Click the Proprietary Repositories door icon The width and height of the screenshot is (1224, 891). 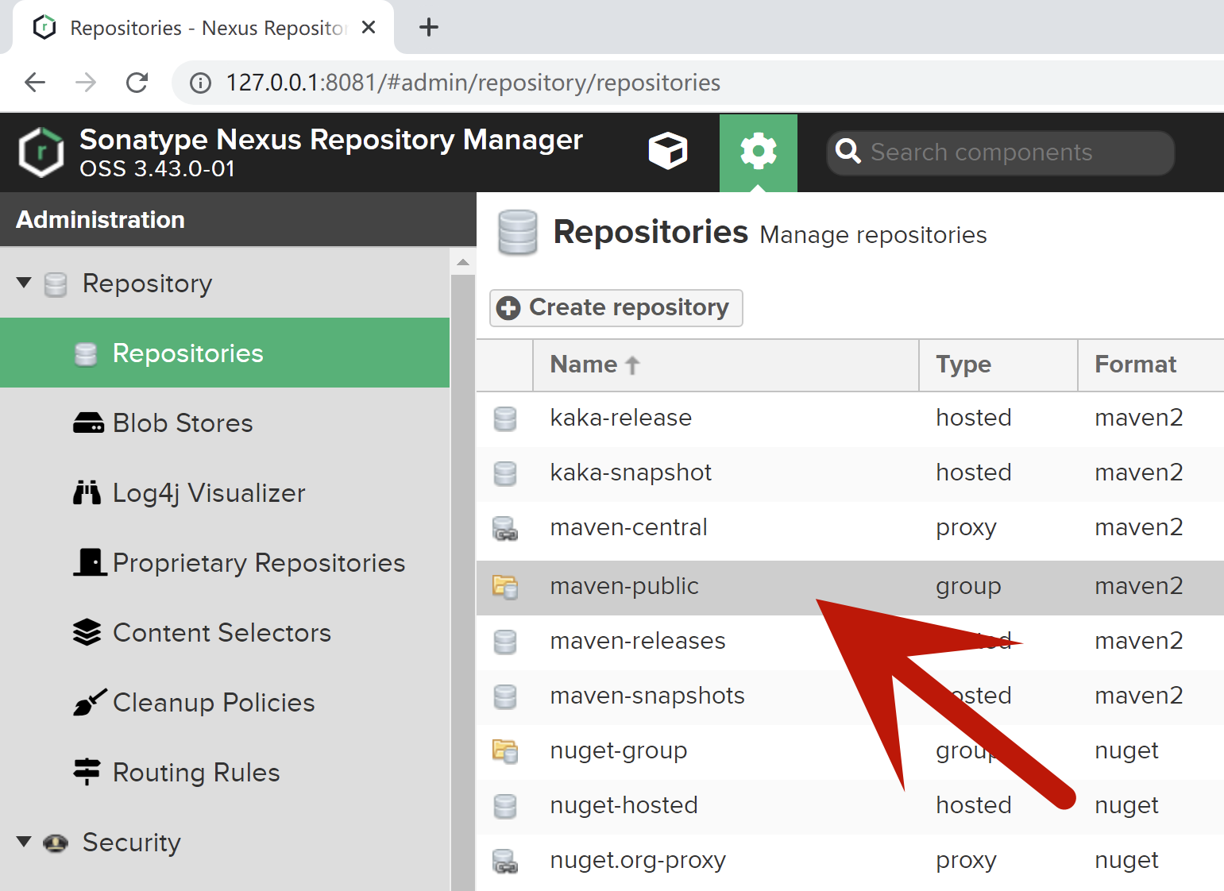tap(90, 562)
